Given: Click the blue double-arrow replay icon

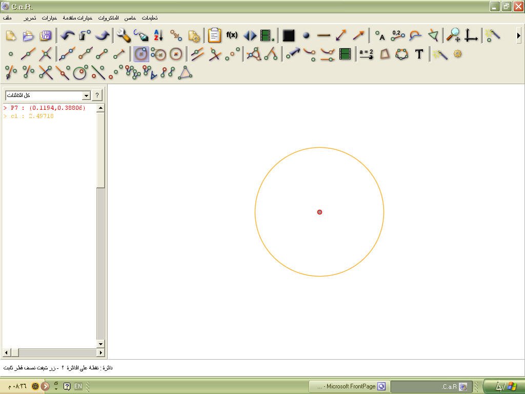Looking at the screenshot, I should point(250,35).
